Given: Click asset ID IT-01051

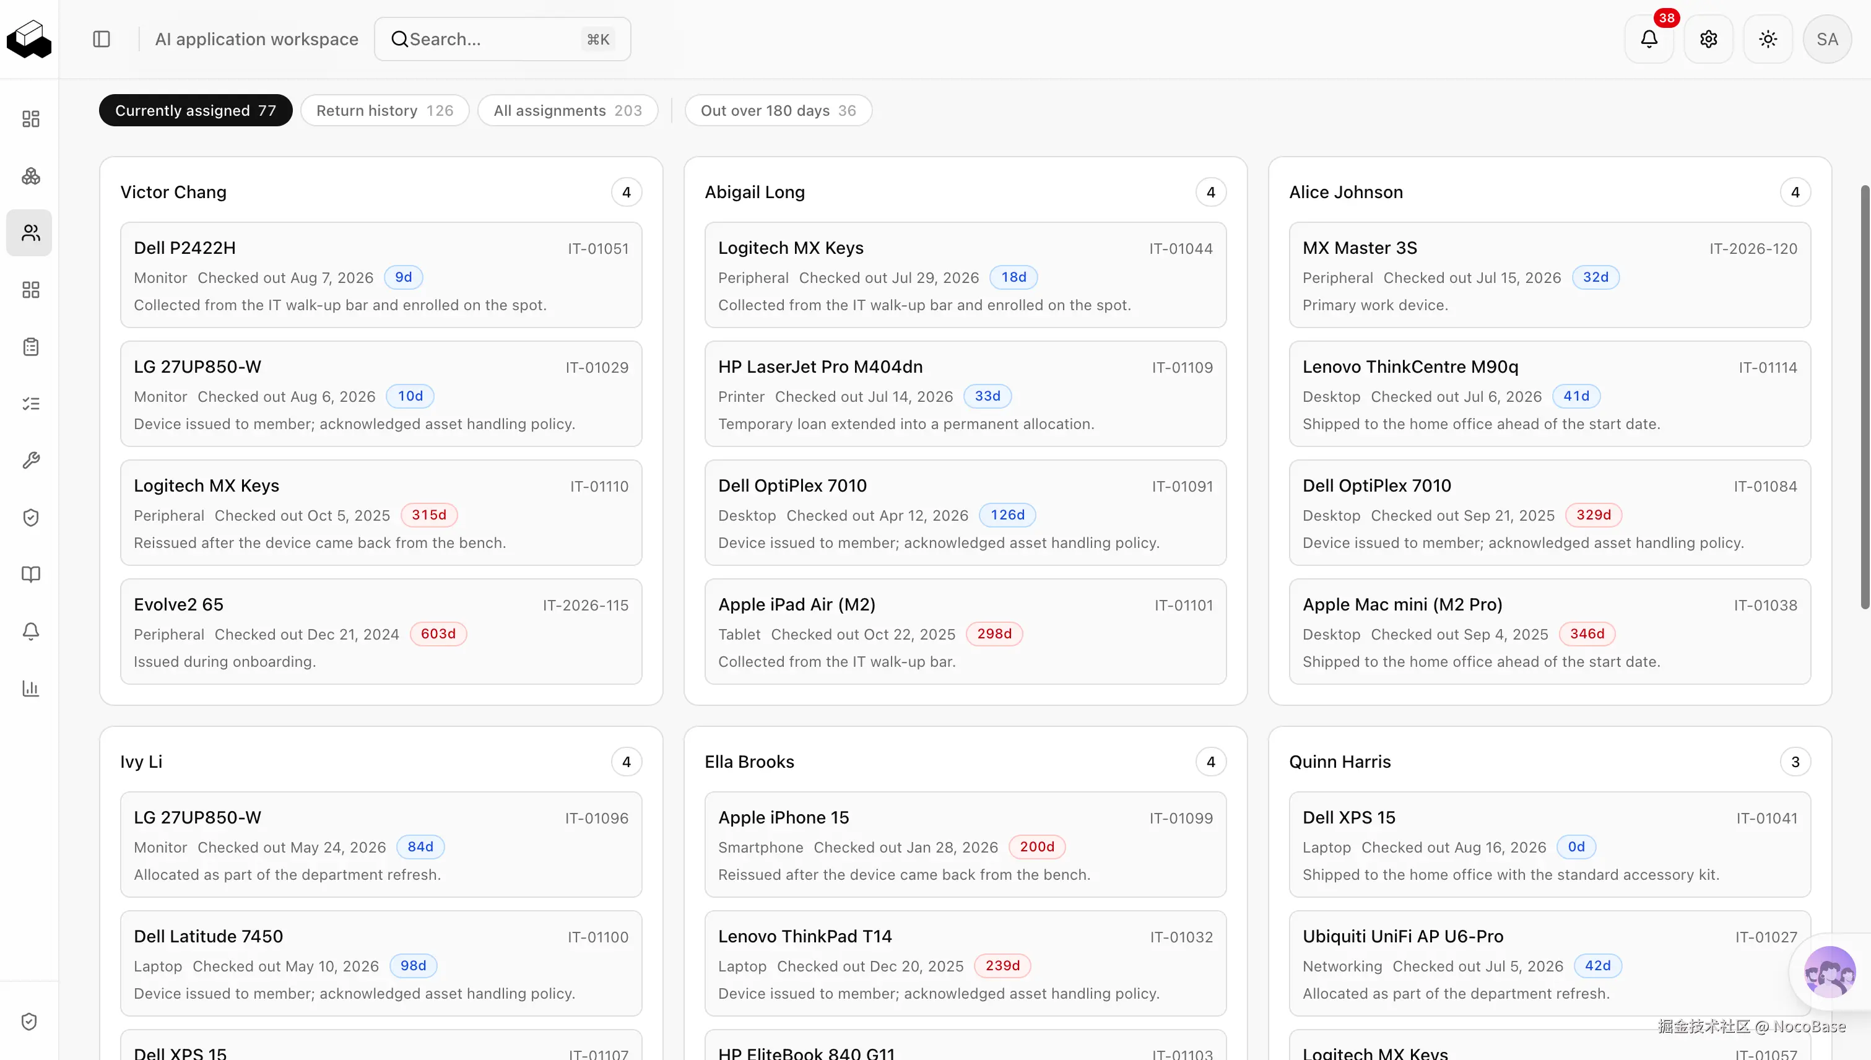Looking at the screenshot, I should [x=599, y=249].
